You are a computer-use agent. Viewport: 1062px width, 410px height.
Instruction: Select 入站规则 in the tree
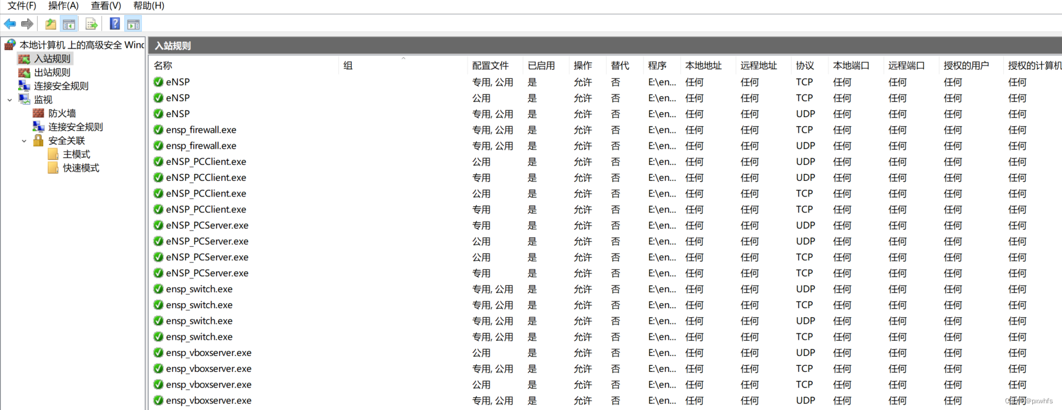pos(52,59)
